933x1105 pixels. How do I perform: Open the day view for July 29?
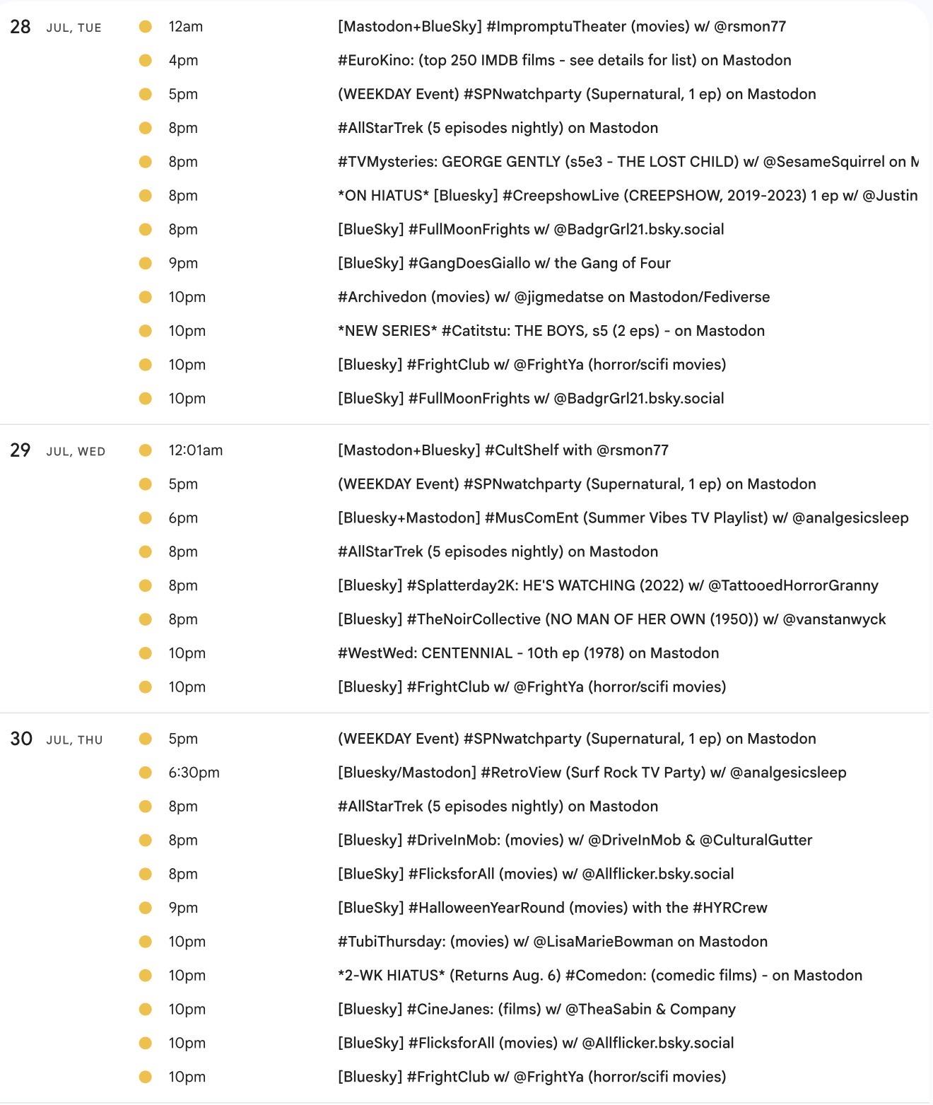[x=20, y=450]
